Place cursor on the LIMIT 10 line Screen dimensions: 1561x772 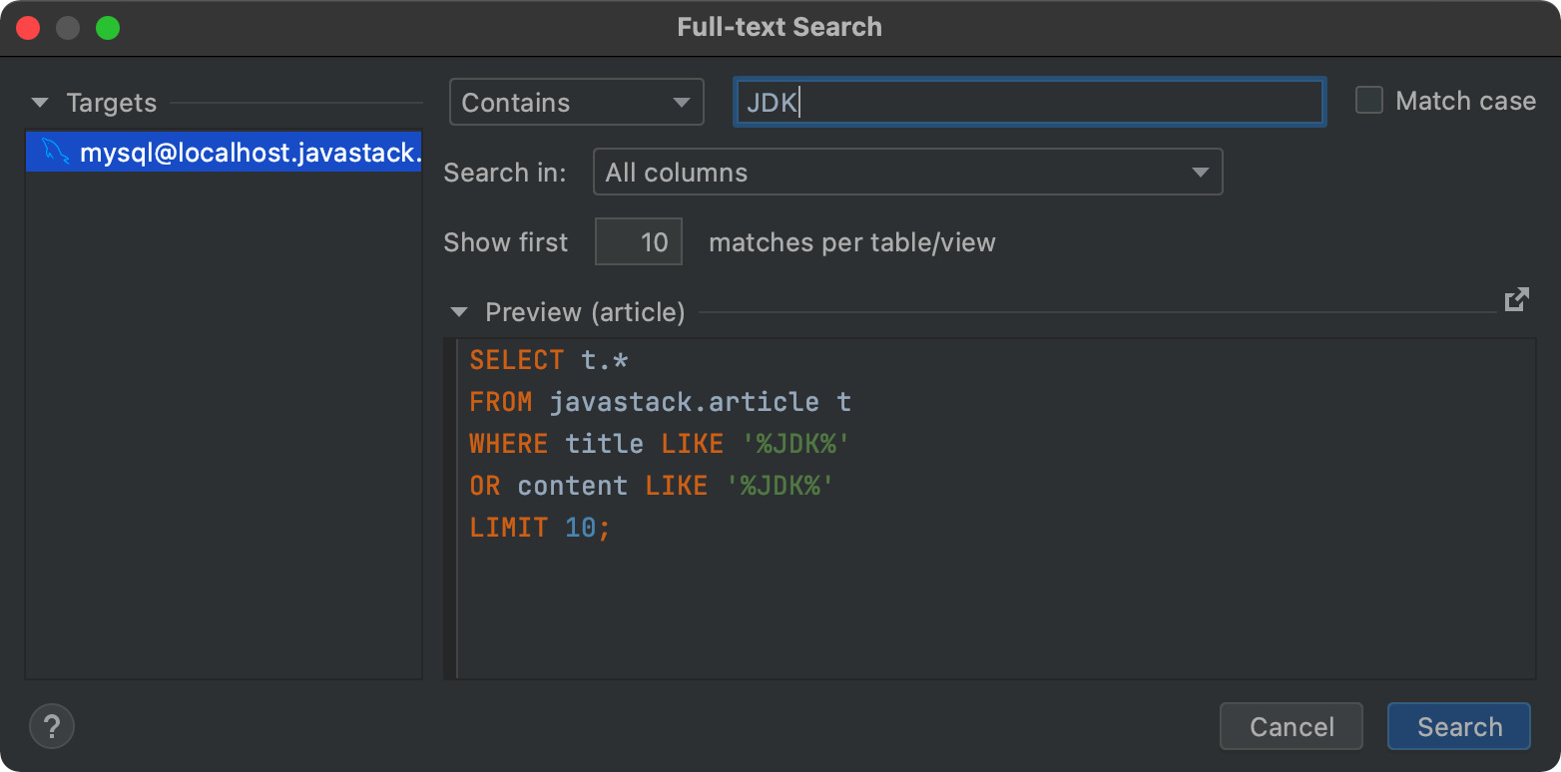click(x=540, y=528)
